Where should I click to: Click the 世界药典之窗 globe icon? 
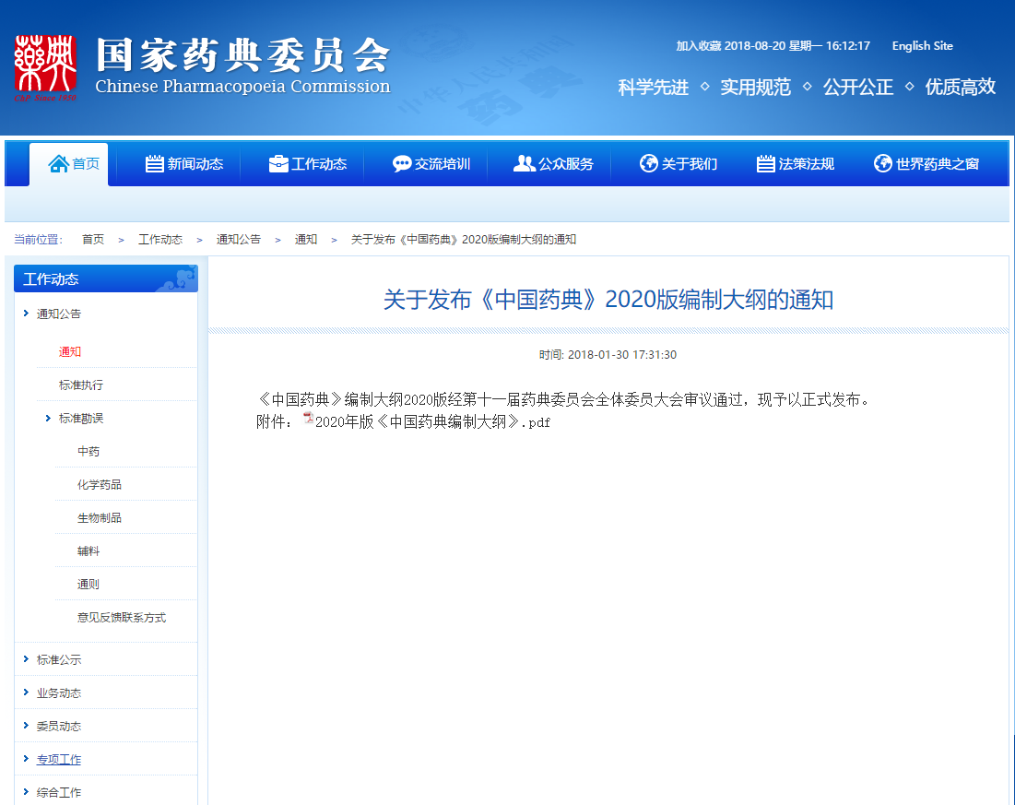coord(883,164)
